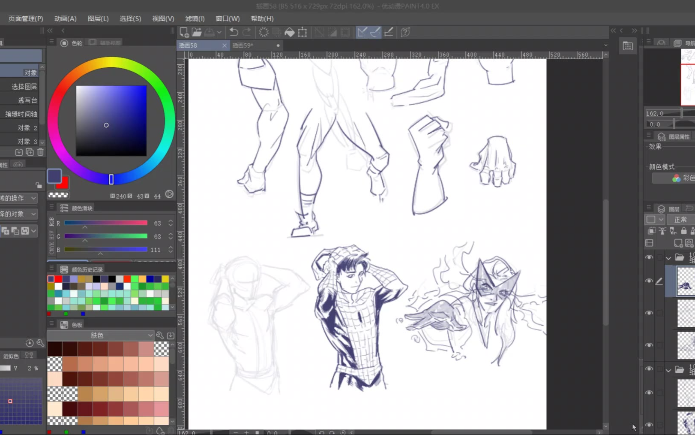Click the clock-arrow icon in the lower-left panel
The height and width of the screenshot is (435, 695).
[x=30, y=343]
